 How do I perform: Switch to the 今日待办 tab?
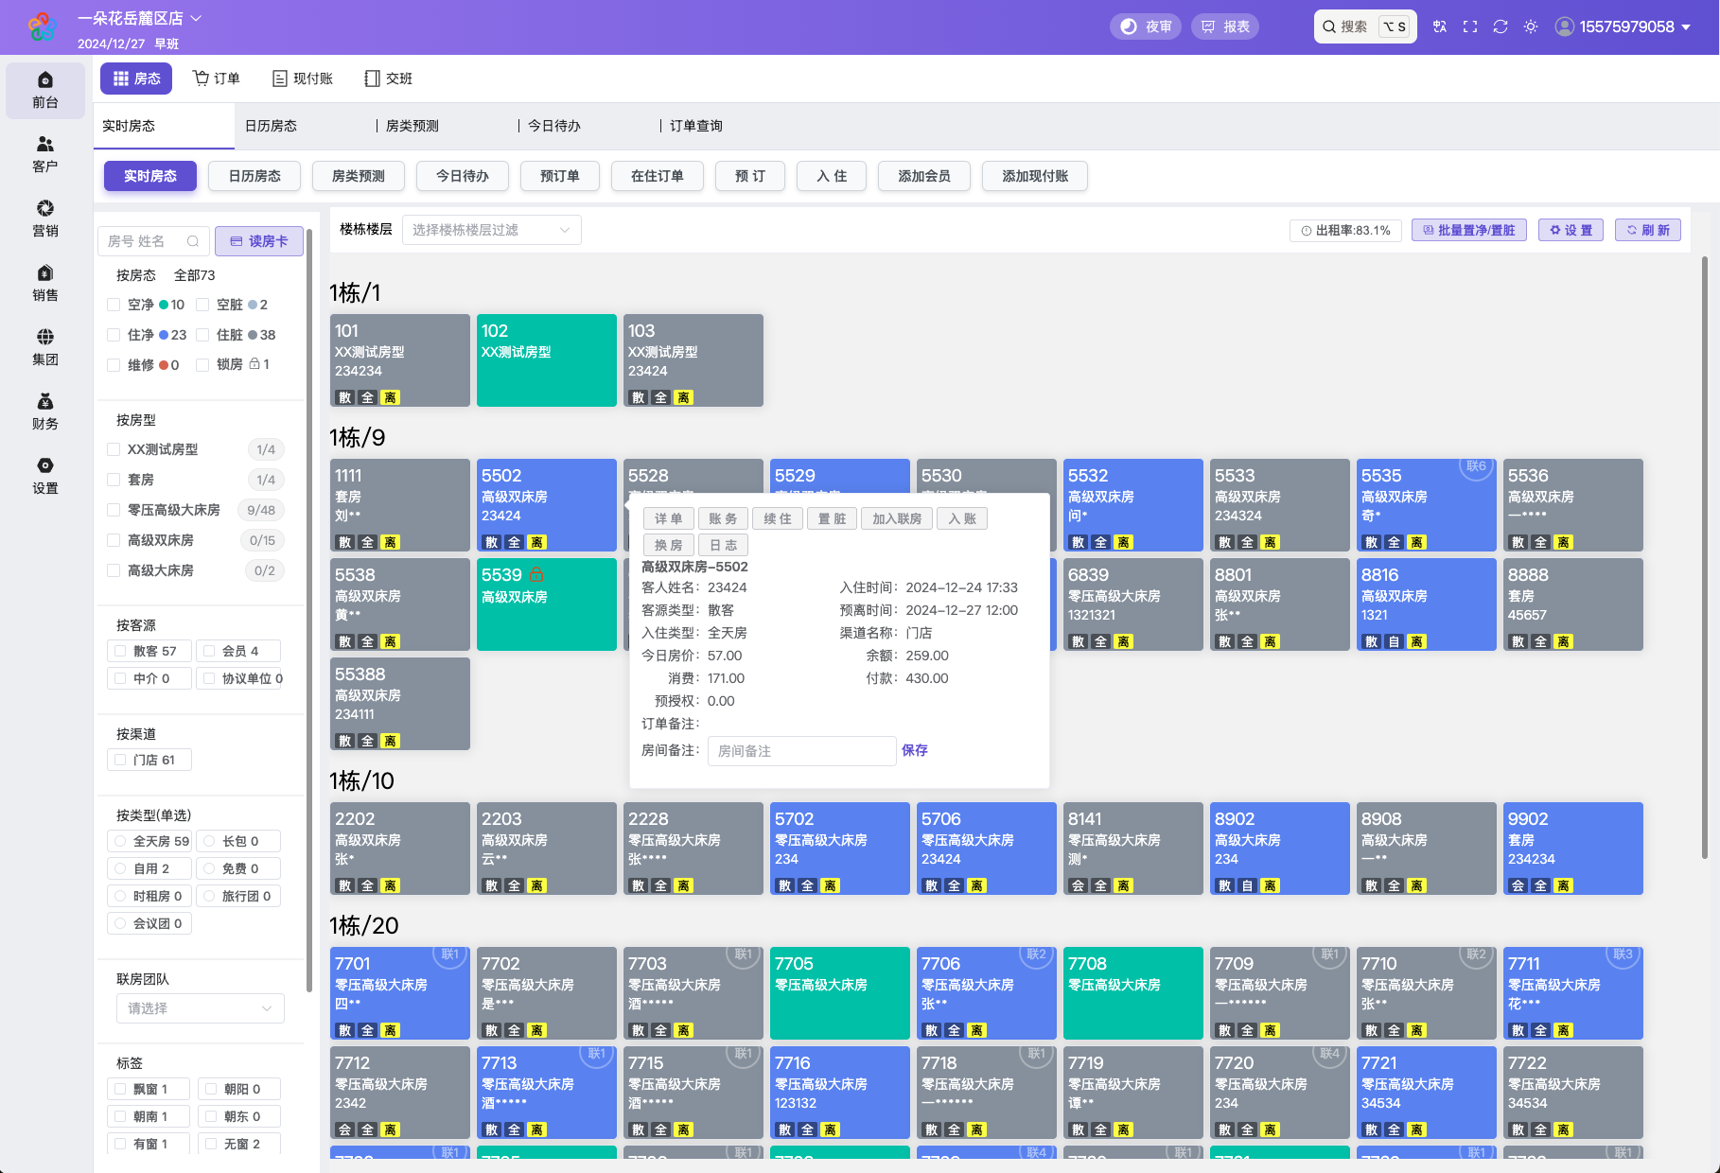553,126
